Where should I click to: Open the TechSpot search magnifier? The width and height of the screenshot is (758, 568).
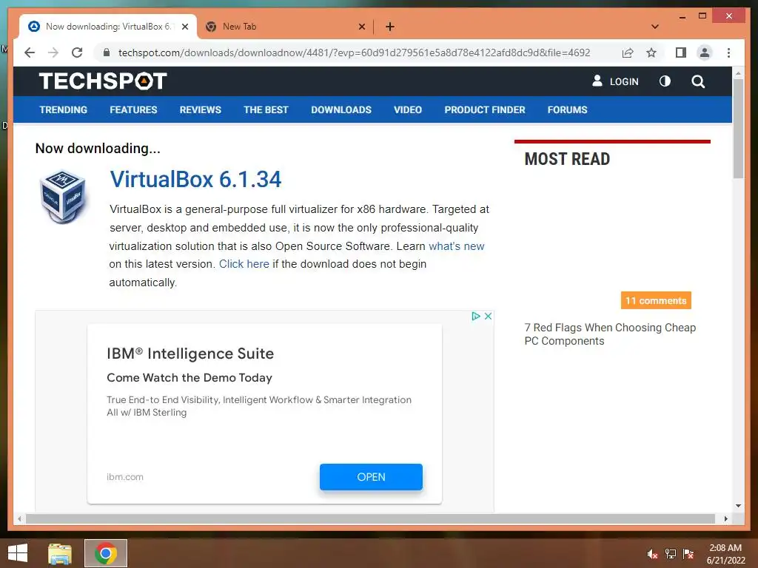coord(697,81)
